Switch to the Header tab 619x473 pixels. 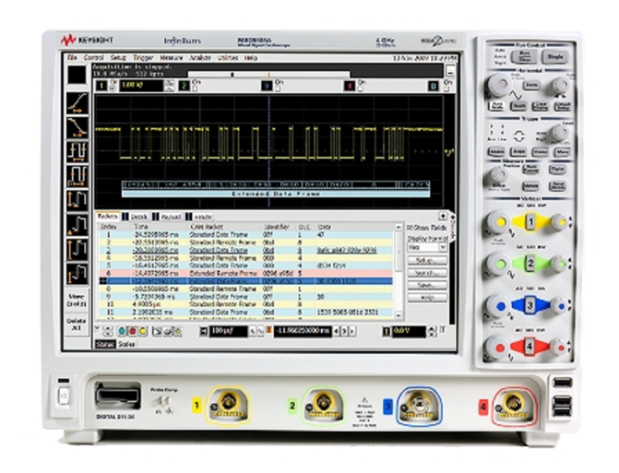click(203, 217)
